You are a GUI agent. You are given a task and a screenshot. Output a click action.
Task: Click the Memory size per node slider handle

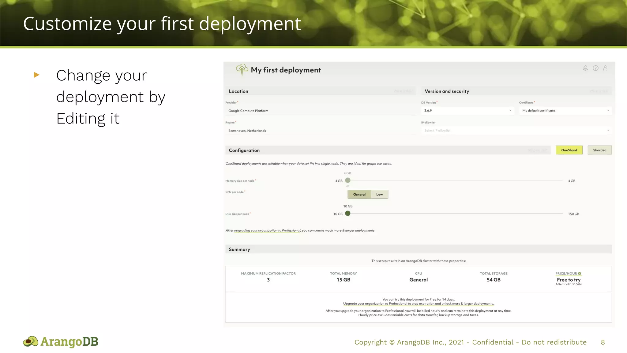pos(348,180)
